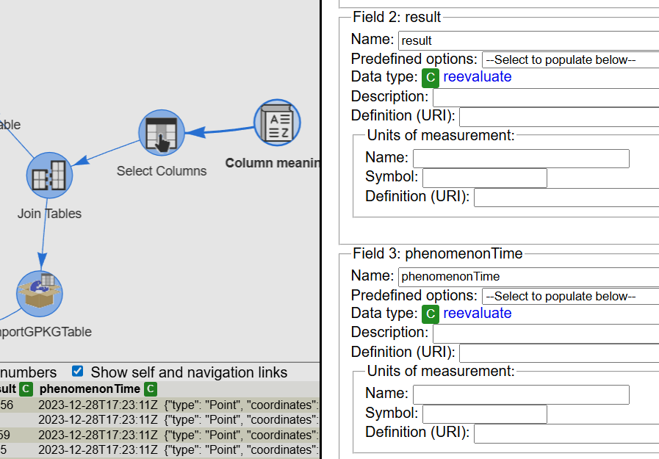This screenshot has width=659, height=459.
Task: Select the ExportGPKGTable node icon
Action: (x=40, y=294)
